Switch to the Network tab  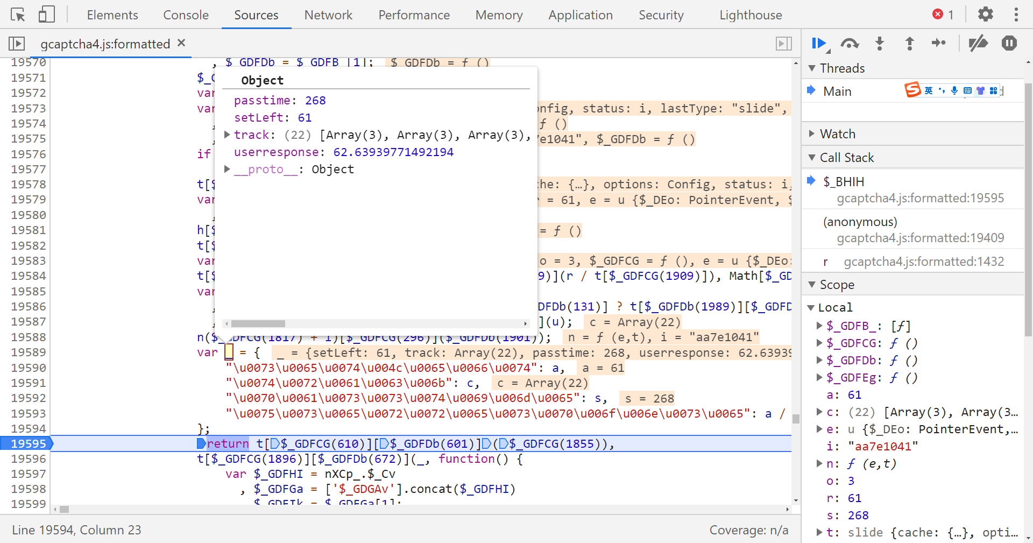(x=328, y=15)
